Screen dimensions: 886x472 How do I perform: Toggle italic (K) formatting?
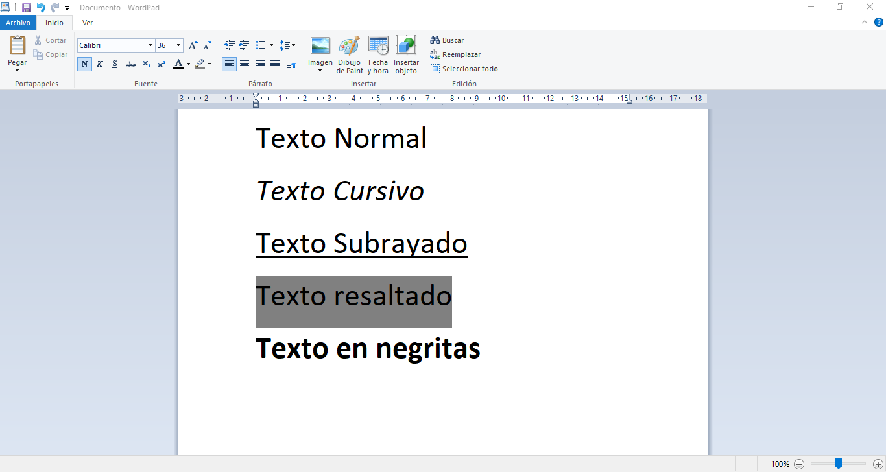(x=100, y=64)
